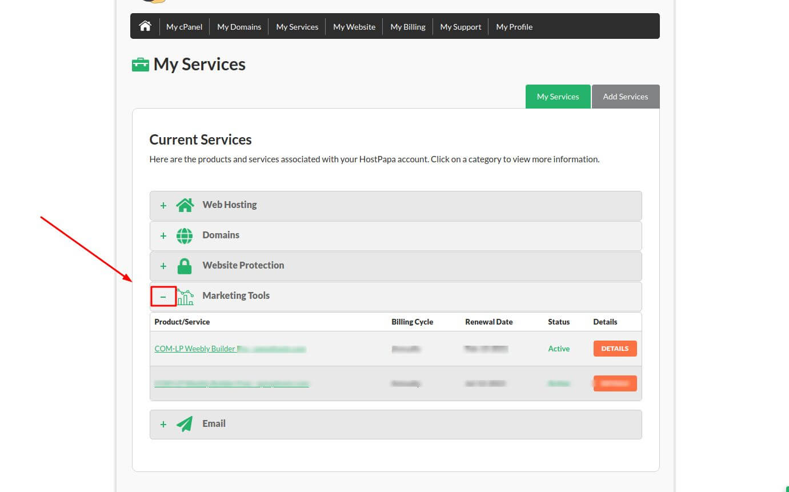Open My Services in navigation bar
Image resolution: width=789 pixels, height=492 pixels.
click(x=297, y=27)
